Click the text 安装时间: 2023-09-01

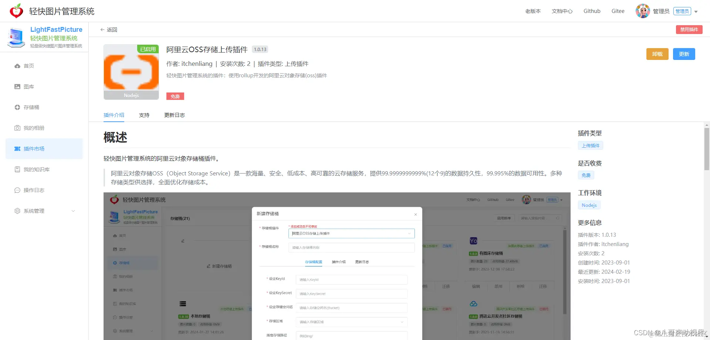coord(604,281)
